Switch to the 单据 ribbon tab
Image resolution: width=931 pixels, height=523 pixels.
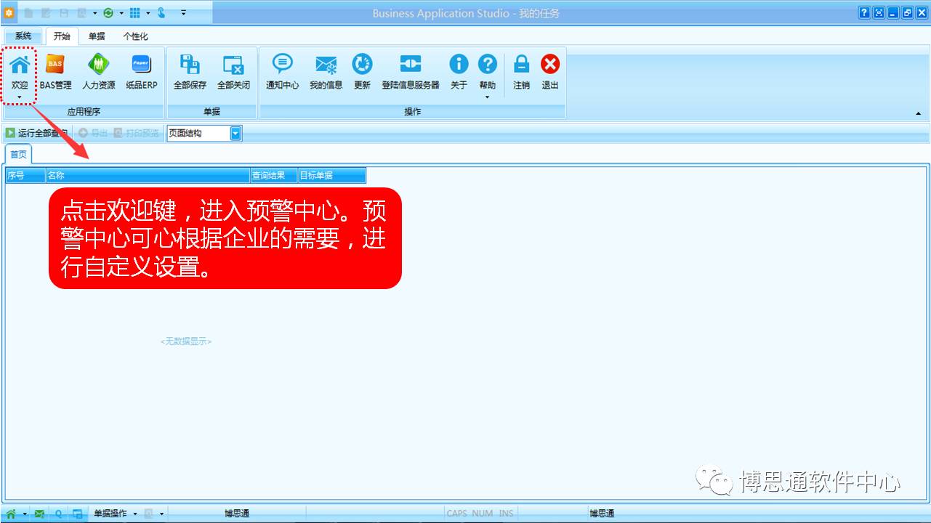point(97,36)
